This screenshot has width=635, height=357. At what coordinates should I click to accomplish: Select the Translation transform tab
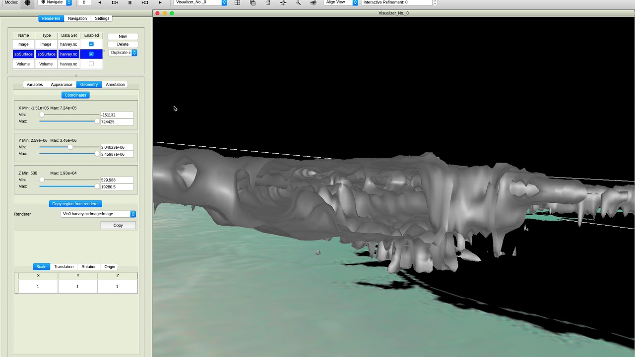(x=64, y=267)
